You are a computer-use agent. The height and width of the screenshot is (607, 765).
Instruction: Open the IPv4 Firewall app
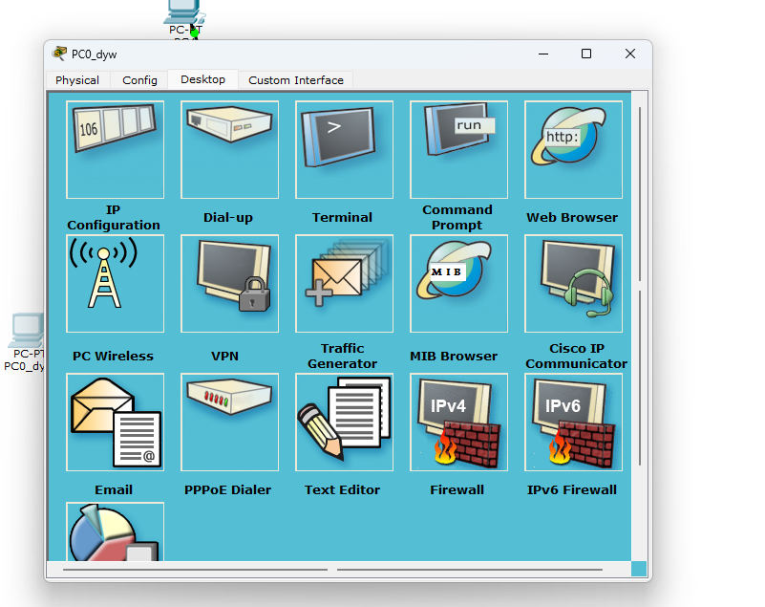point(459,422)
